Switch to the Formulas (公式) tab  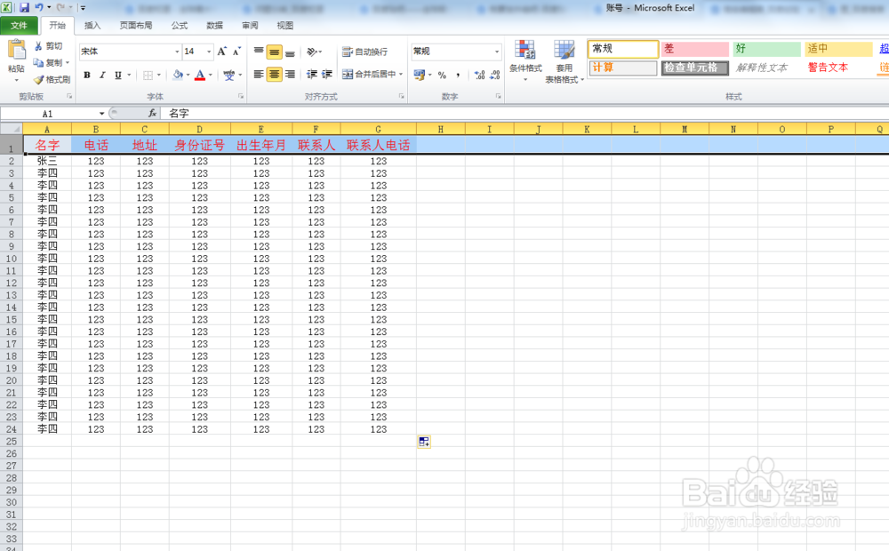pos(180,26)
